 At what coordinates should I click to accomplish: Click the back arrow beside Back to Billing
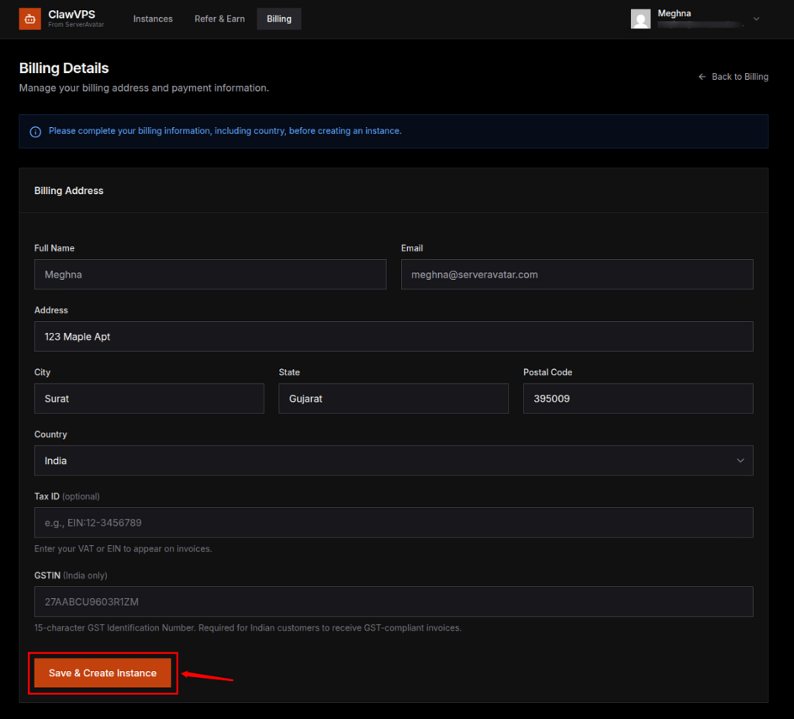[x=702, y=77]
